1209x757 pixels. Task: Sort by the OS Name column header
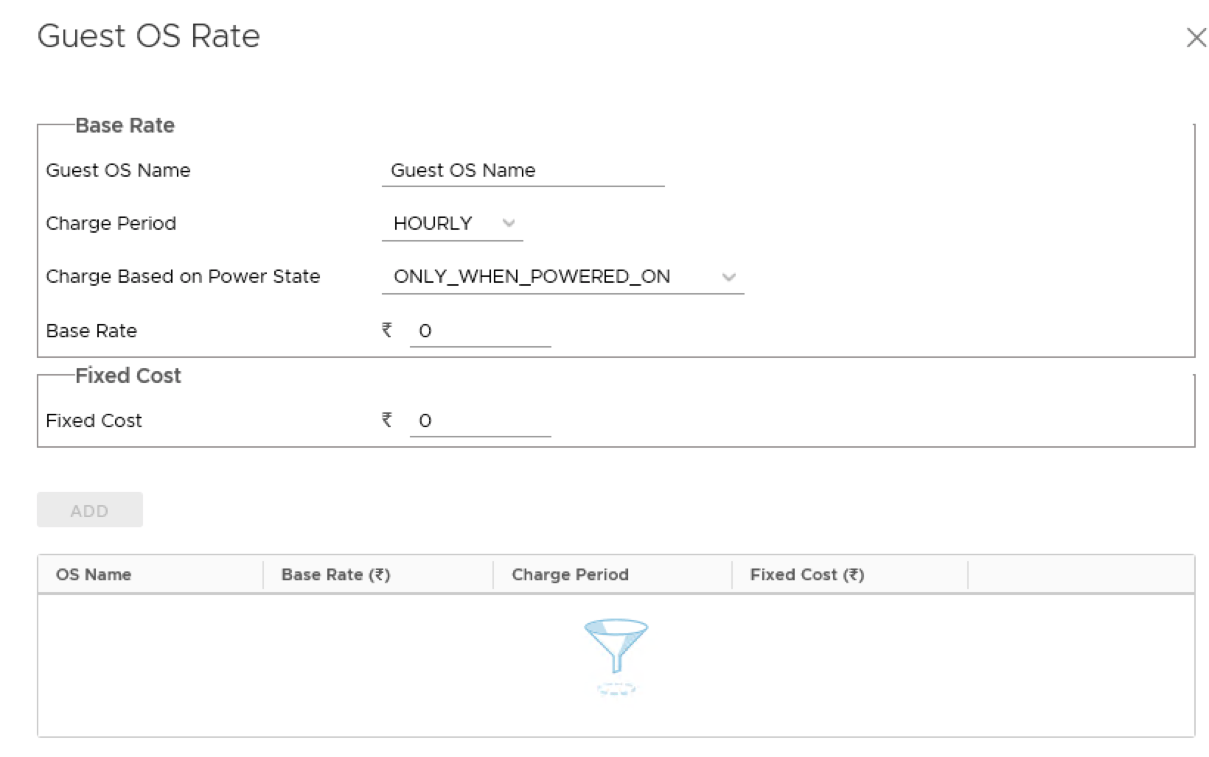94,574
